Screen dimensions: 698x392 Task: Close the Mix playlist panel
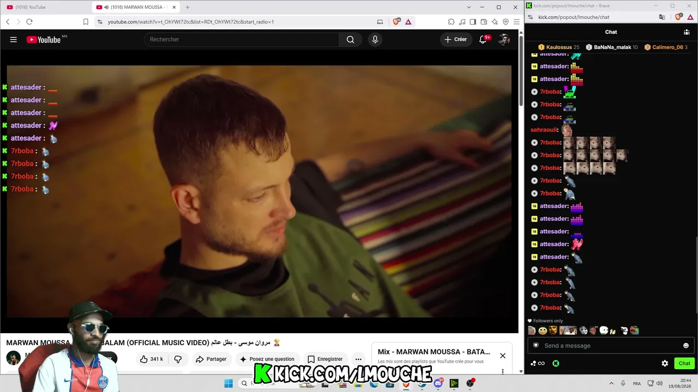[x=503, y=356]
